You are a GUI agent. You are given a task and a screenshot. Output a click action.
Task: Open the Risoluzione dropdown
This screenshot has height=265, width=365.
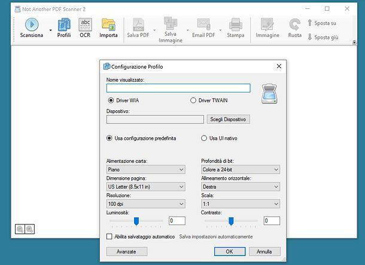146,204
